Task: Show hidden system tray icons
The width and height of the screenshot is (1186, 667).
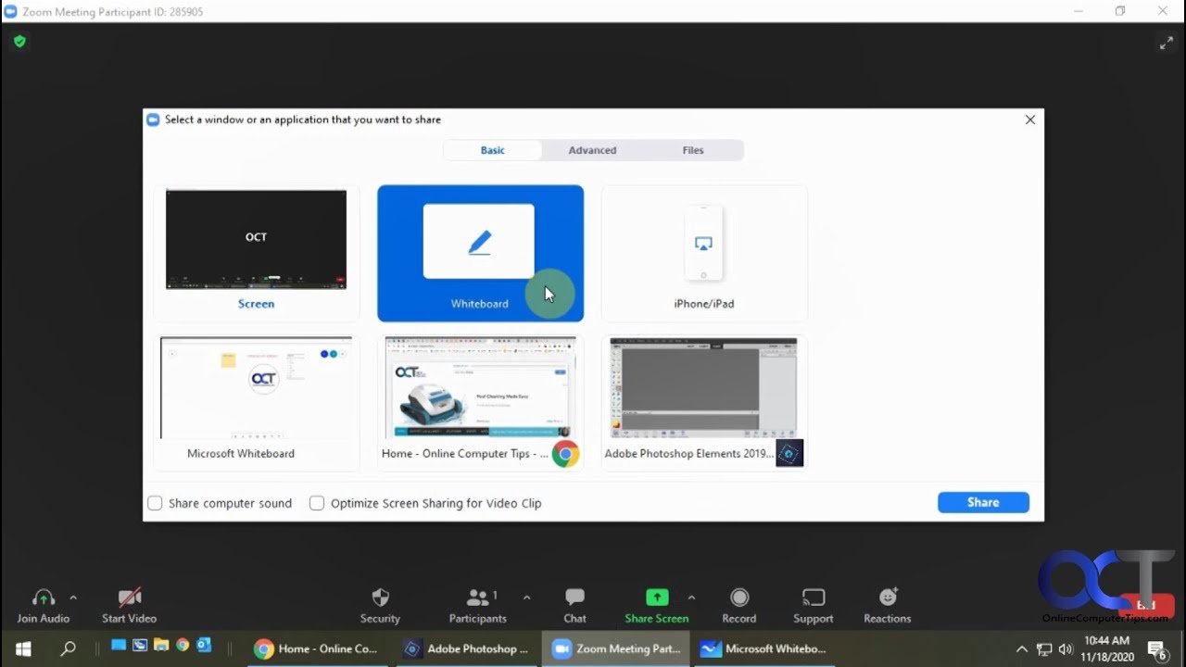Action: (x=1022, y=649)
